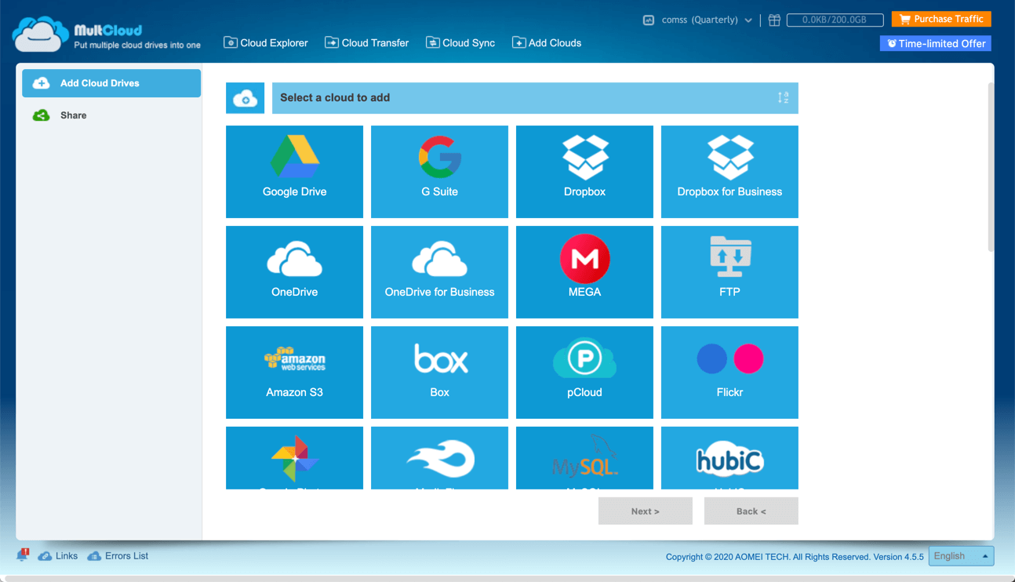Screen dimensions: 1015x582
Task: Open the English language dropdown
Action: (x=961, y=556)
